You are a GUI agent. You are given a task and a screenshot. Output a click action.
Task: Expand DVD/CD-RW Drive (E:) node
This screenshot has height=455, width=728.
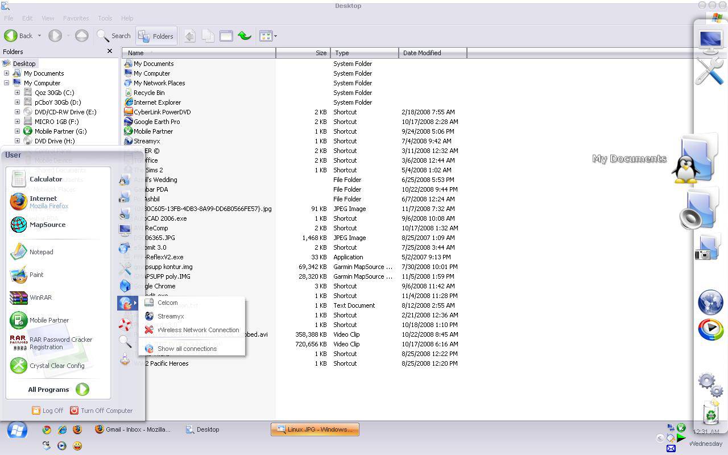17,112
